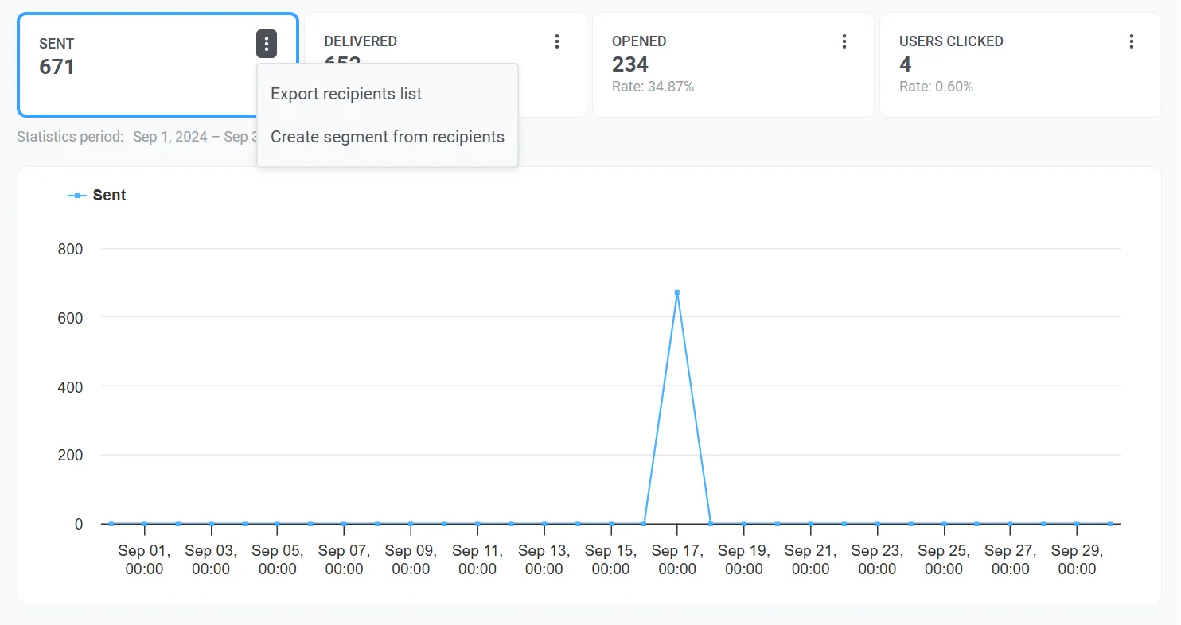Open the DELIVERED card options menu
Image resolution: width=1181 pixels, height=625 pixels.
pyautogui.click(x=556, y=41)
